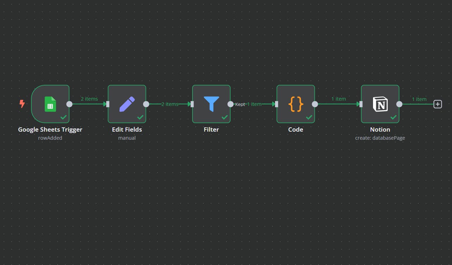Select the "Edit Fields" node label

(127, 130)
